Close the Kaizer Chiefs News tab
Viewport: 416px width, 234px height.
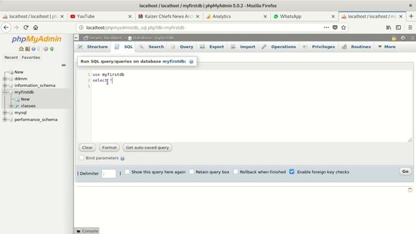(x=198, y=16)
